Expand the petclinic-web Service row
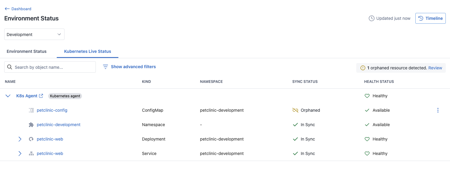The height and width of the screenshot is (191, 450). [x=20, y=153]
